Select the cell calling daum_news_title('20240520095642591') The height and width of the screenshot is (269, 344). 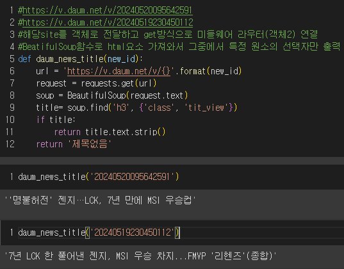tap(172, 177)
